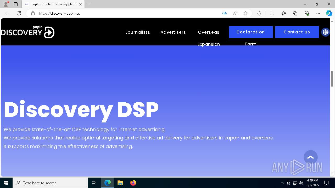The height and width of the screenshot is (188, 335).
Task: Click the scroll-to-top chevron button
Action: (311, 157)
